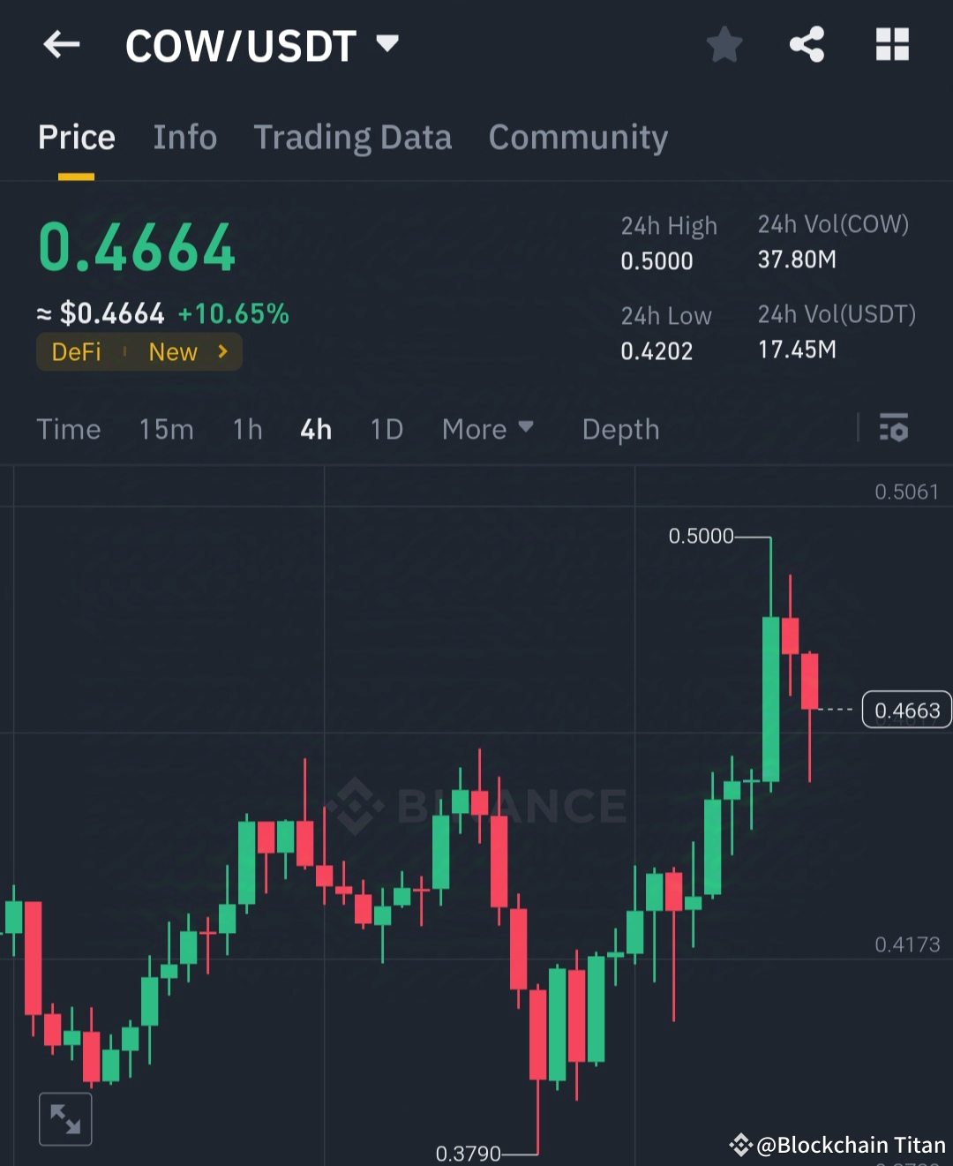Screen dimensions: 953x1166
Task: Enable 1D candle interval
Action: coord(386,429)
